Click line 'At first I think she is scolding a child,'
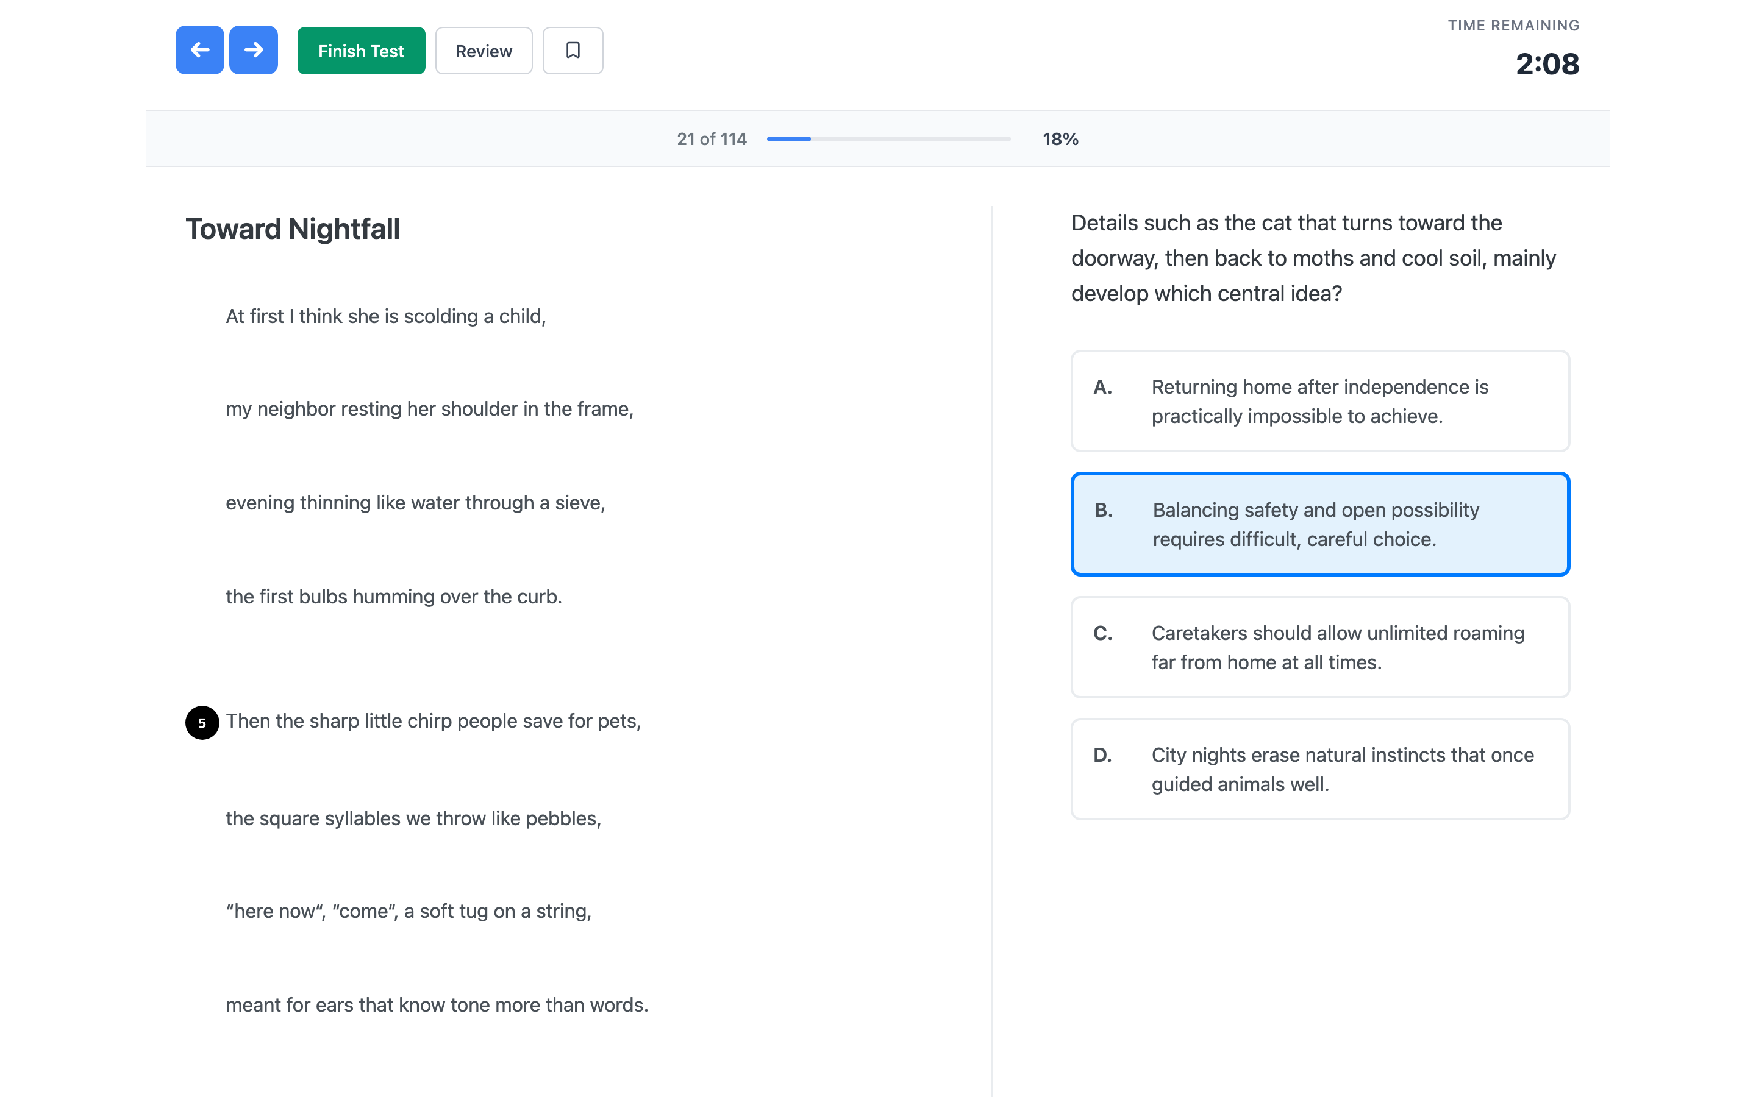 pyautogui.click(x=385, y=316)
